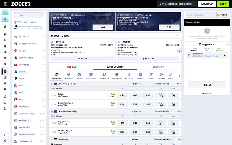Open Kokonaismäärät dropdown for UEFA Konferenssiliiga
The height and width of the screenshot is (145, 232).
[163, 112]
